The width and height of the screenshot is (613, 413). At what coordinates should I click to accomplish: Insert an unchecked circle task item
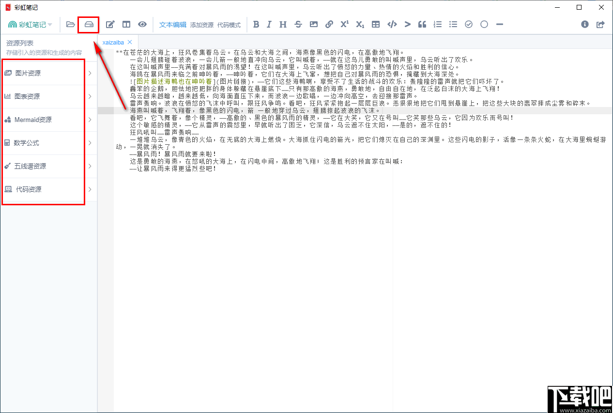point(484,24)
